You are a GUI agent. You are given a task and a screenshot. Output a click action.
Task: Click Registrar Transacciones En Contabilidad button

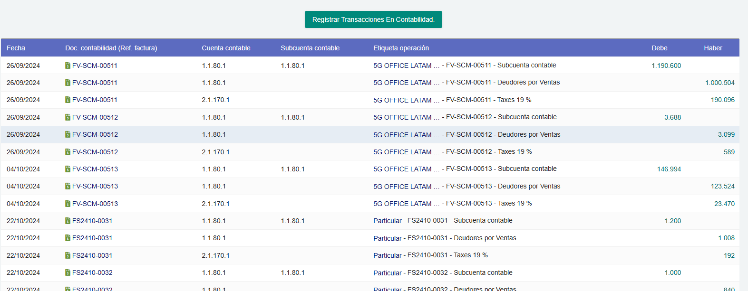[x=373, y=19]
